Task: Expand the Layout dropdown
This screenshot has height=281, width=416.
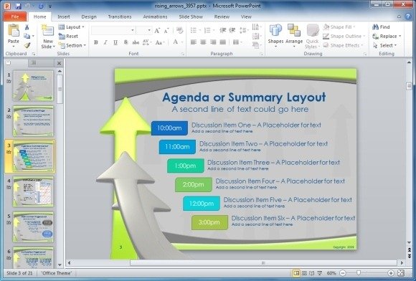Action: [x=72, y=27]
